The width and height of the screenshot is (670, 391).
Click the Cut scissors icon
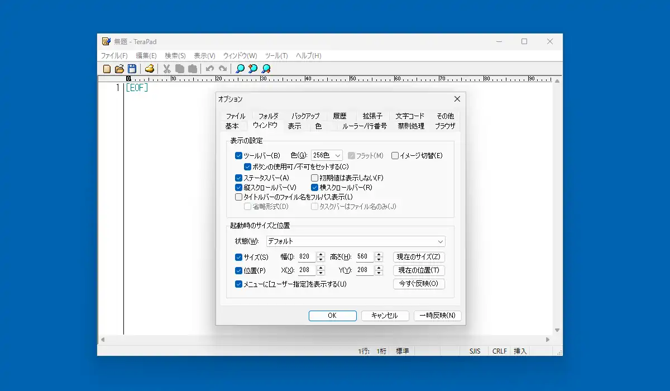point(166,69)
